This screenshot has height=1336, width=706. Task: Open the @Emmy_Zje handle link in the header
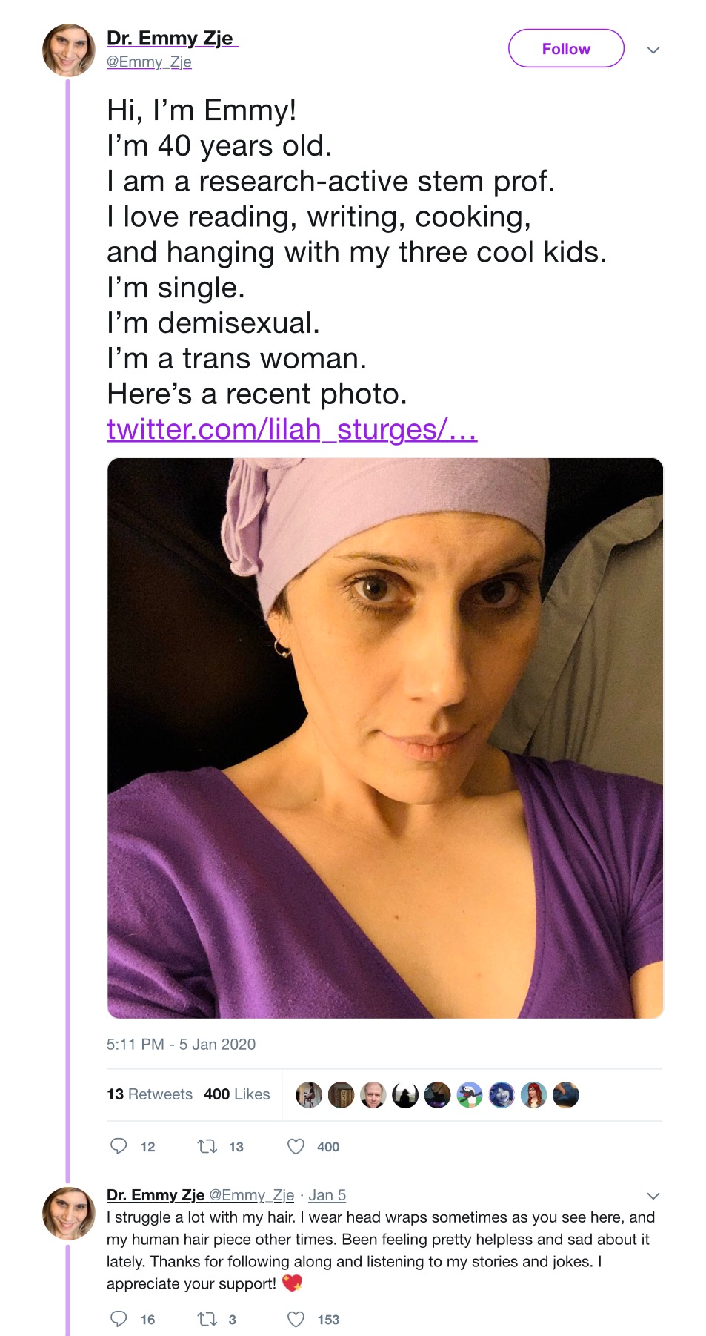click(149, 62)
